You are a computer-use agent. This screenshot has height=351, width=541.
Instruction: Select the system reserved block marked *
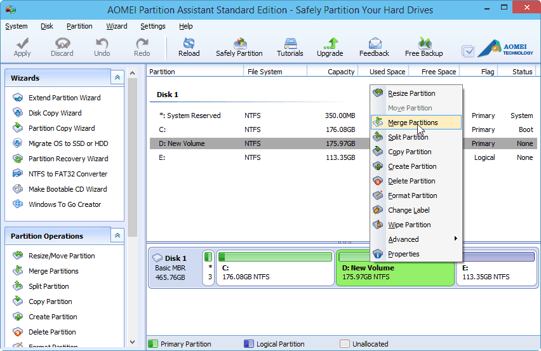point(208,268)
